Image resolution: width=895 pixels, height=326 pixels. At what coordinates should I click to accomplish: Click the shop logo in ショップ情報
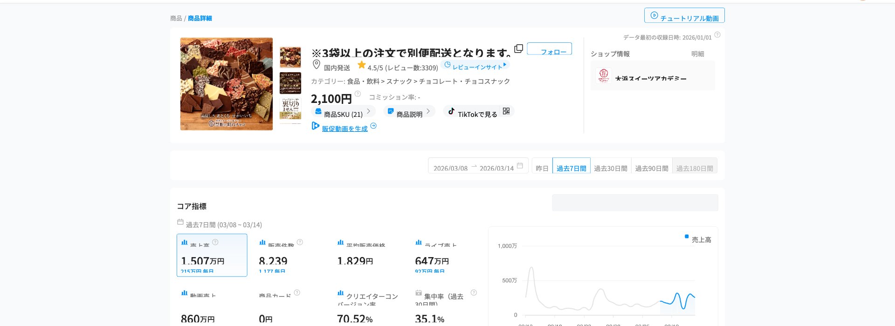(604, 75)
